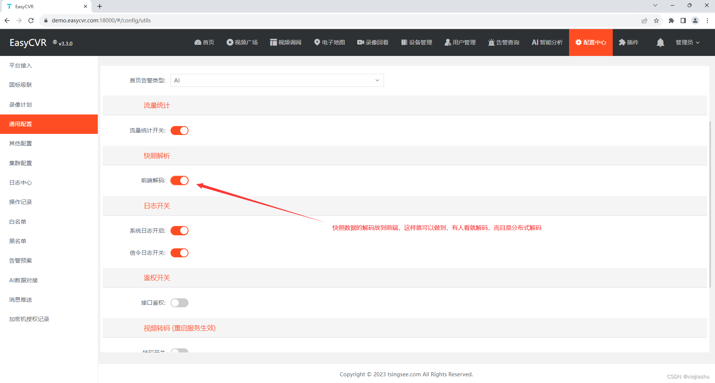Click the browser forward arrow
Viewport: 715px width, 383px height.
click(19, 21)
